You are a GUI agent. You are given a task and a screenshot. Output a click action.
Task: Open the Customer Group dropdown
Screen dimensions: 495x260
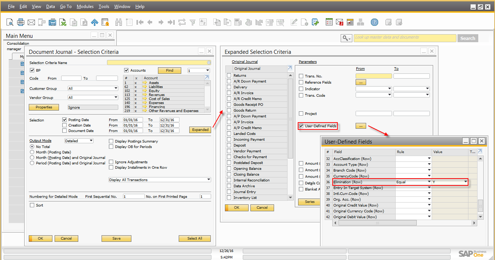tap(93, 88)
